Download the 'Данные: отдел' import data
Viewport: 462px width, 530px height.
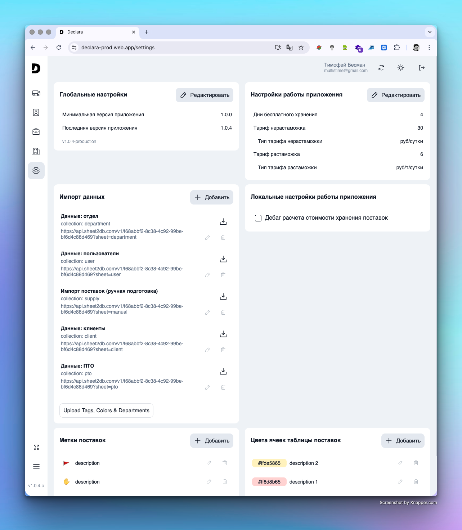tap(223, 222)
